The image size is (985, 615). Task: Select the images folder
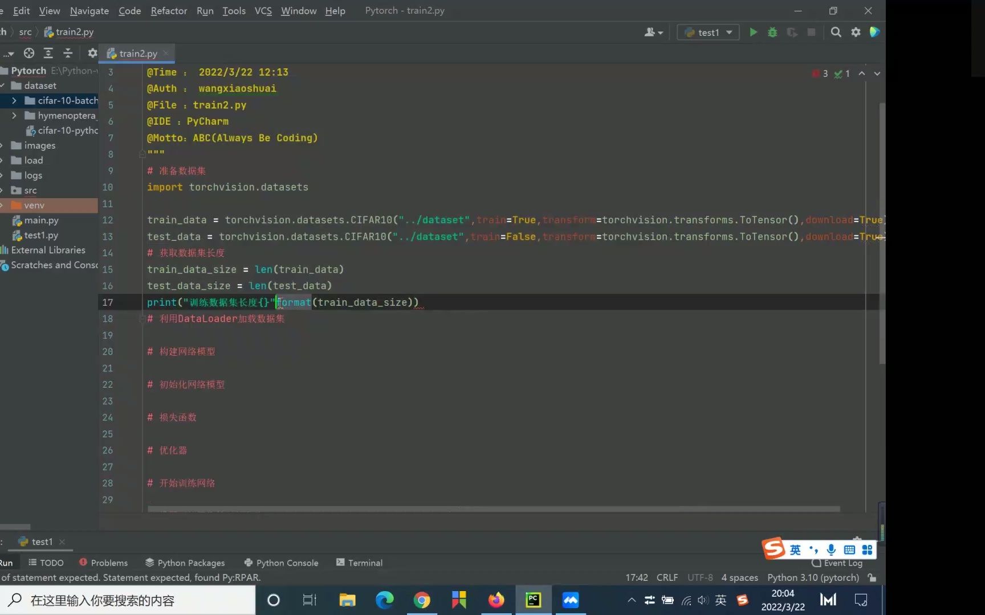click(x=39, y=146)
